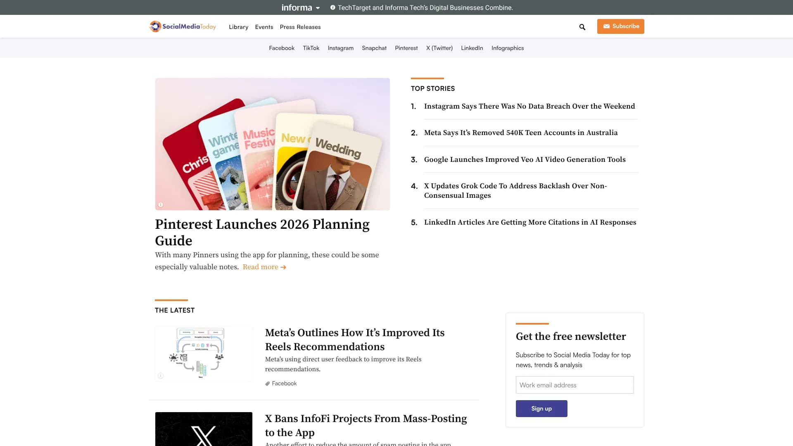Viewport: 793px width, 446px height.
Task: Click the search magnifier icon
Action: (x=582, y=27)
